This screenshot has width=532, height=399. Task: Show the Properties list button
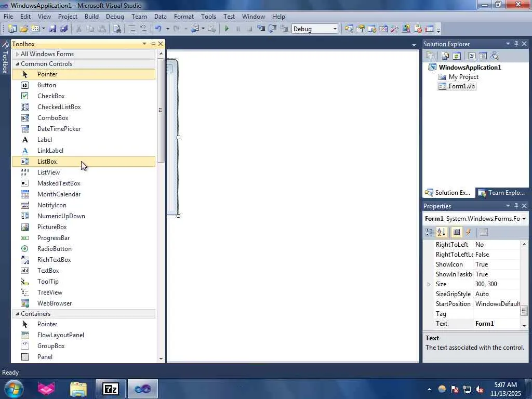point(457,232)
